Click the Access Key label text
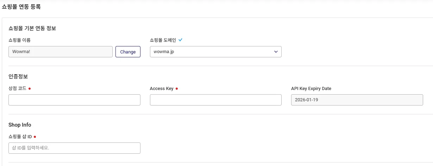This screenshot has height=166, width=433. point(162,89)
